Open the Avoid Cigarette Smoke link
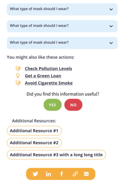The height and width of the screenshot is (187, 124). (x=49, y=83)
